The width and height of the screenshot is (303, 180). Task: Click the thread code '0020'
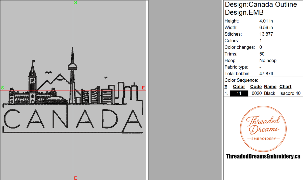257,93
